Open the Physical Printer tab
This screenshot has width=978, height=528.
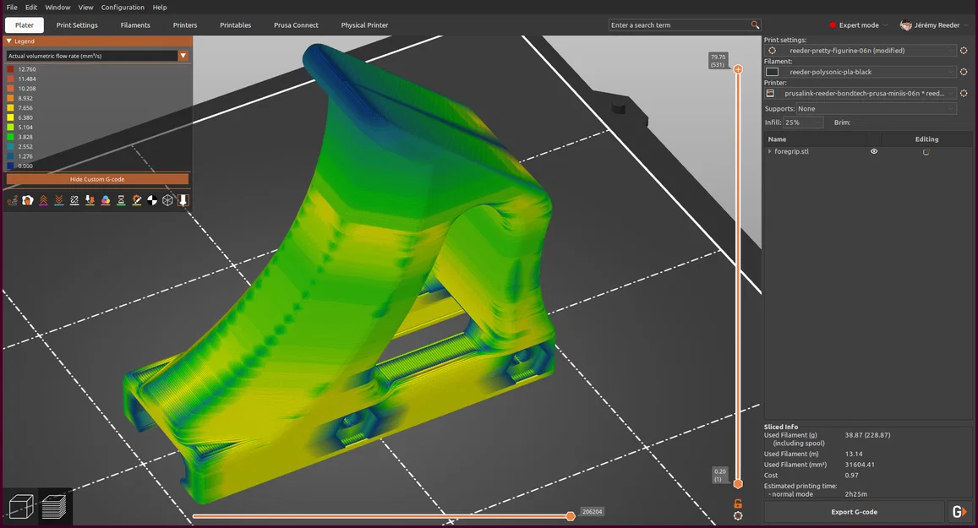click(364, 25)
